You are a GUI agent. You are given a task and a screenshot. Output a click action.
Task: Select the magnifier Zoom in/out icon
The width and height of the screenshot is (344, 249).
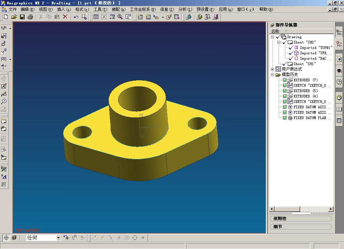coord(120,17)
